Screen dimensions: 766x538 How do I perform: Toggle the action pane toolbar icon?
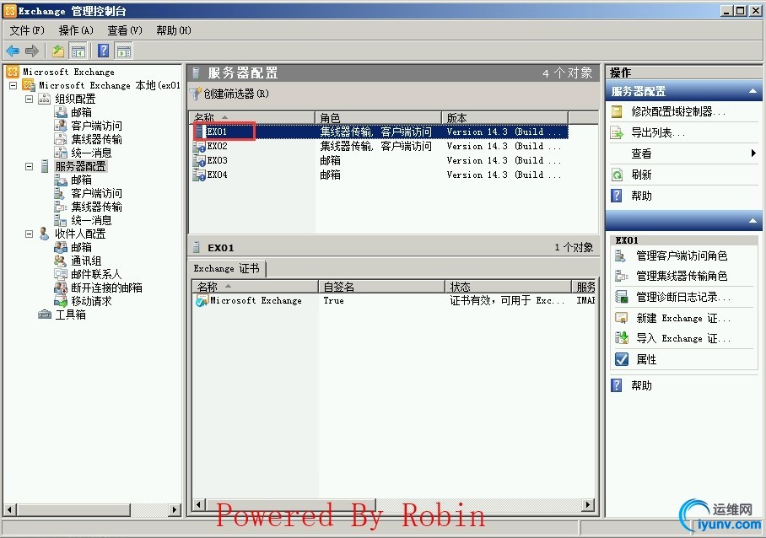tap(124, 51)
